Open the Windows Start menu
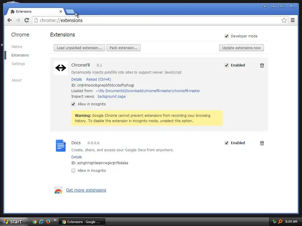This screenshot has height=226, width=302. (13, 222)
